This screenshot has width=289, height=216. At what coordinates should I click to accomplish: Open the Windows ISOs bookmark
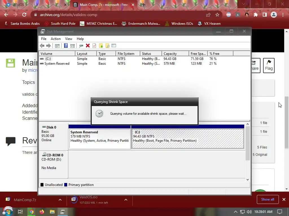pos(179,24)
